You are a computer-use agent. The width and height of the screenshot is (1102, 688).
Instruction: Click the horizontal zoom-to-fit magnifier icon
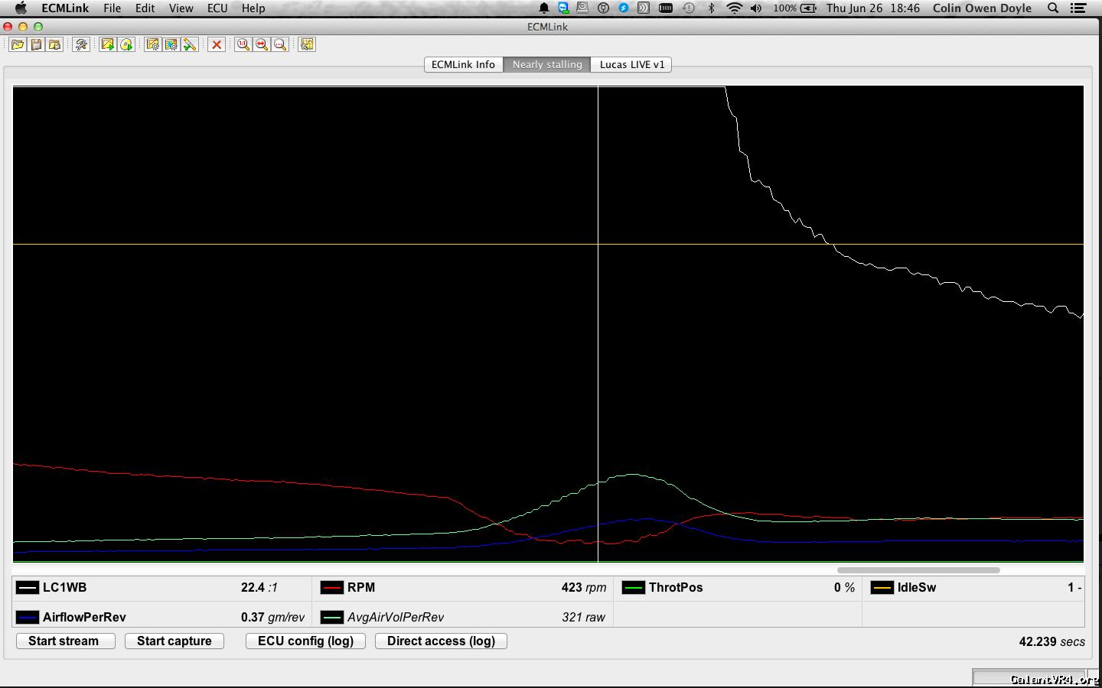click(x=262, y=45)
